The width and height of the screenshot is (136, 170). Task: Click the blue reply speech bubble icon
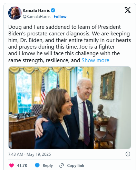pyautogui.click(x=37, y=165)
